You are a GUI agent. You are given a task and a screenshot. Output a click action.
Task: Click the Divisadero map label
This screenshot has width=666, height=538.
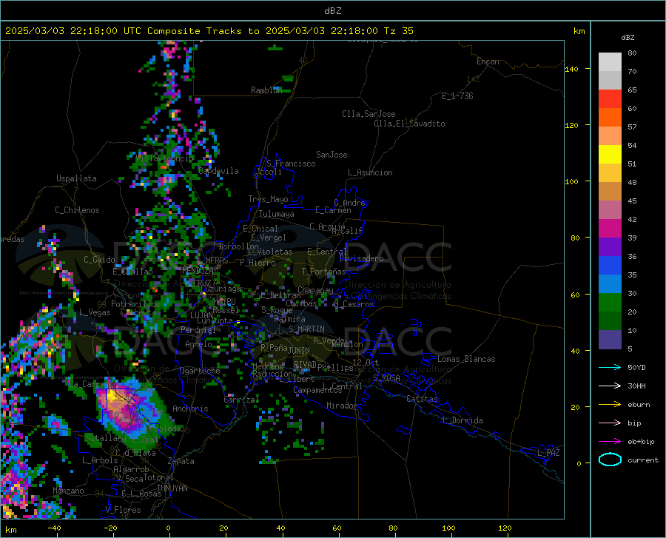point(361,258)
